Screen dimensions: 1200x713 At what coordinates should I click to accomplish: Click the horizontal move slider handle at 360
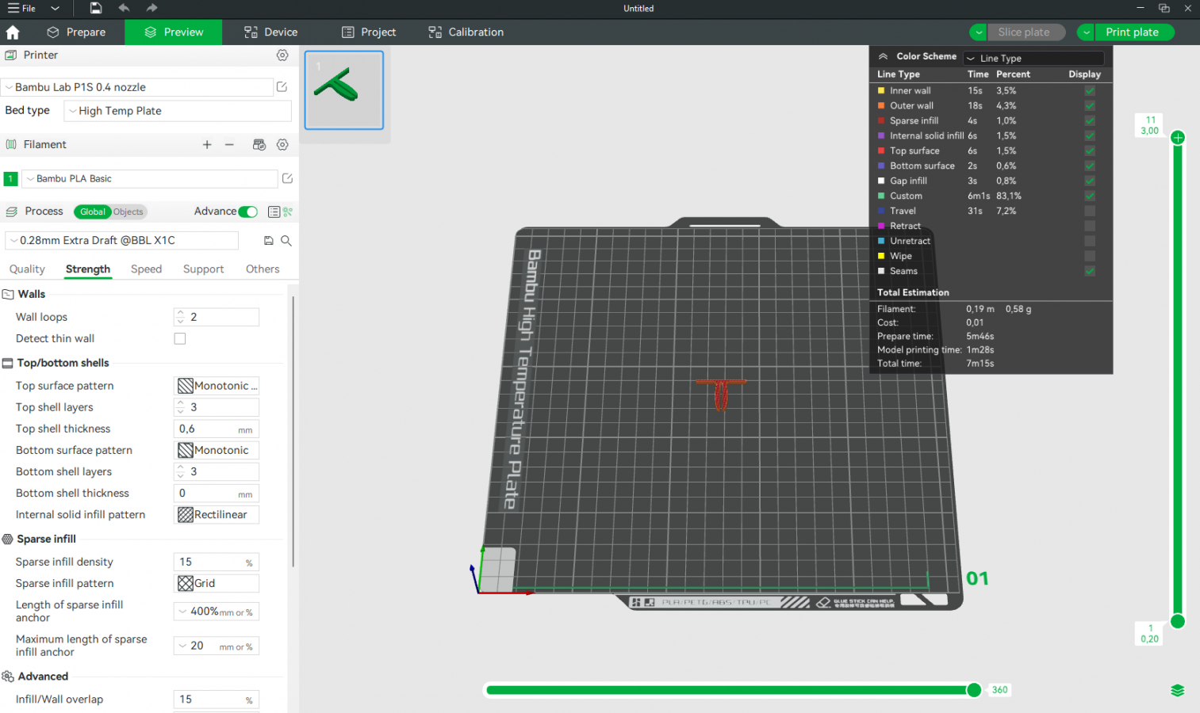(974, 690)
